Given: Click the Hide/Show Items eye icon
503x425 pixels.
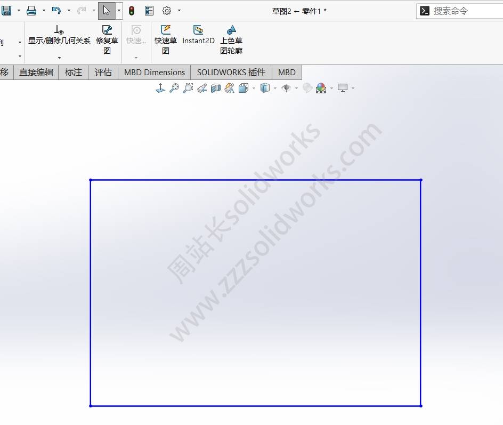Looking at the screenshot, I should coord(286,88).
